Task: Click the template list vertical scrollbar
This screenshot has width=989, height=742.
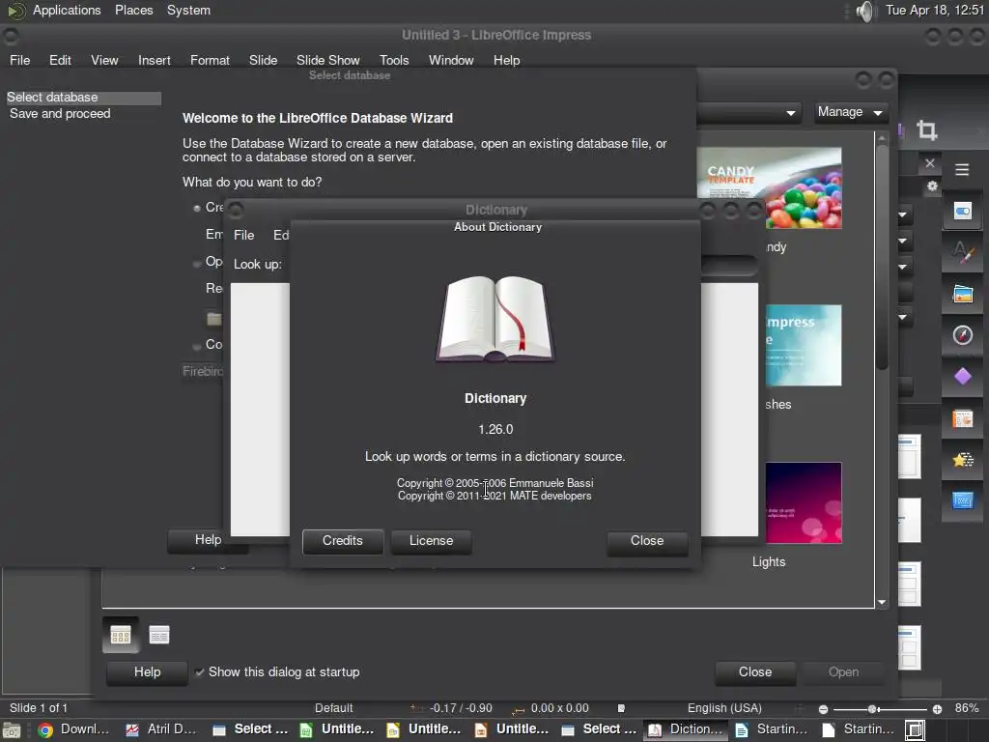Action: click(x=882, y=257)
